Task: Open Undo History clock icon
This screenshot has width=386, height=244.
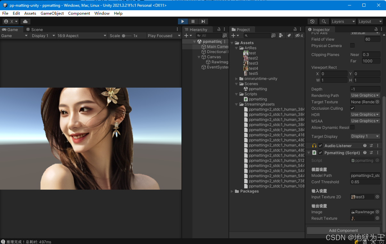Action: point(312,21)
